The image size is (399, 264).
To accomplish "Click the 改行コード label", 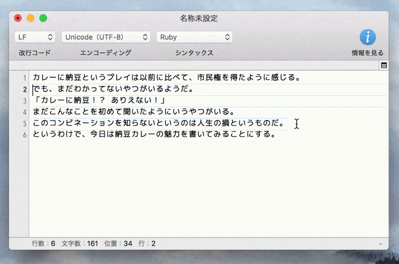I will point(35,53).
